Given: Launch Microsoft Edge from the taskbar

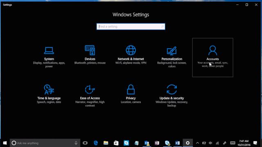Looking at the screenshot, I should [95, 143].
